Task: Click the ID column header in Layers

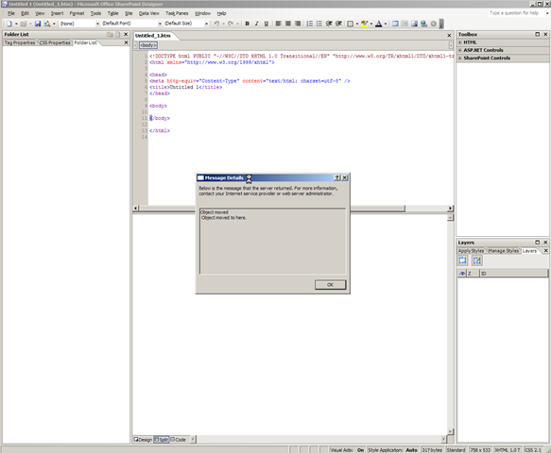Action: 513,274
